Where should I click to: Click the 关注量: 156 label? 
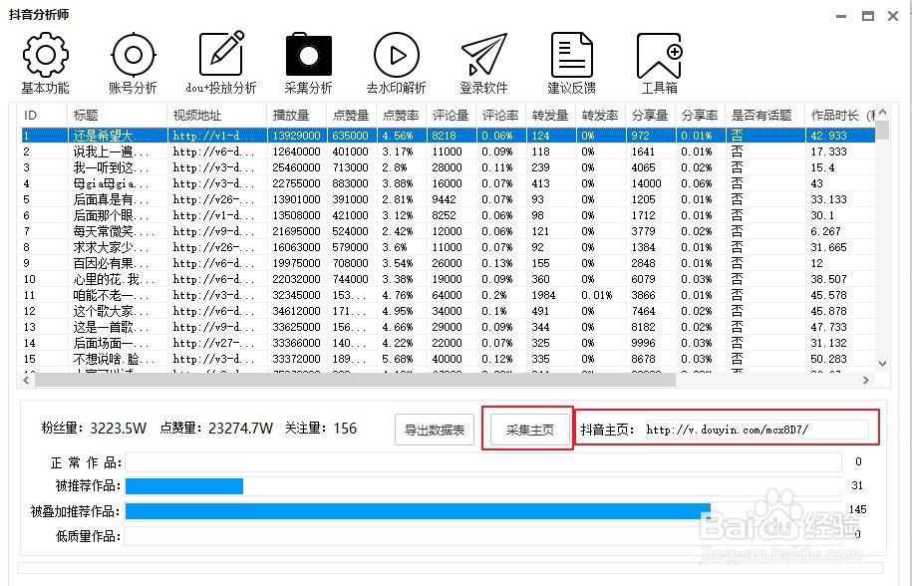(321, 429)
